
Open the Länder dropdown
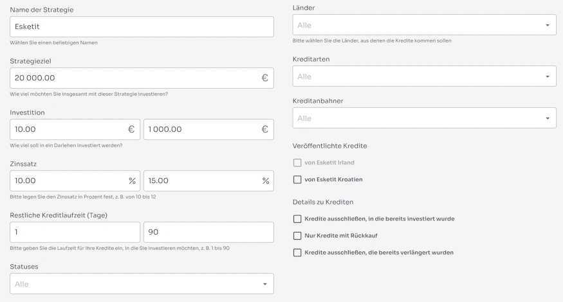pyautogui.click(x=424, y=25)
